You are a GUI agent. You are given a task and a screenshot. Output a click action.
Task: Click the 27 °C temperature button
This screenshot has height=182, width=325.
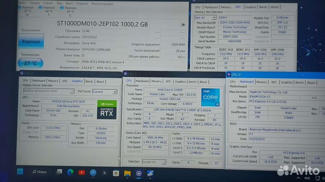click(x=31, y=63)
